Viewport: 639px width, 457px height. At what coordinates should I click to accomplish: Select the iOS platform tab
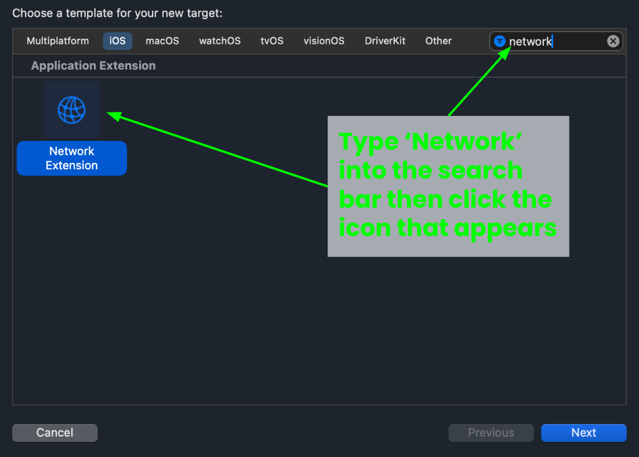pyautogui.click(x=117, y=41)
